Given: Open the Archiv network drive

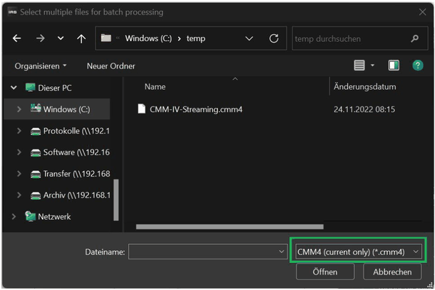Looking at the screenshot, I should pyautogui.click(x=70, y=195).
